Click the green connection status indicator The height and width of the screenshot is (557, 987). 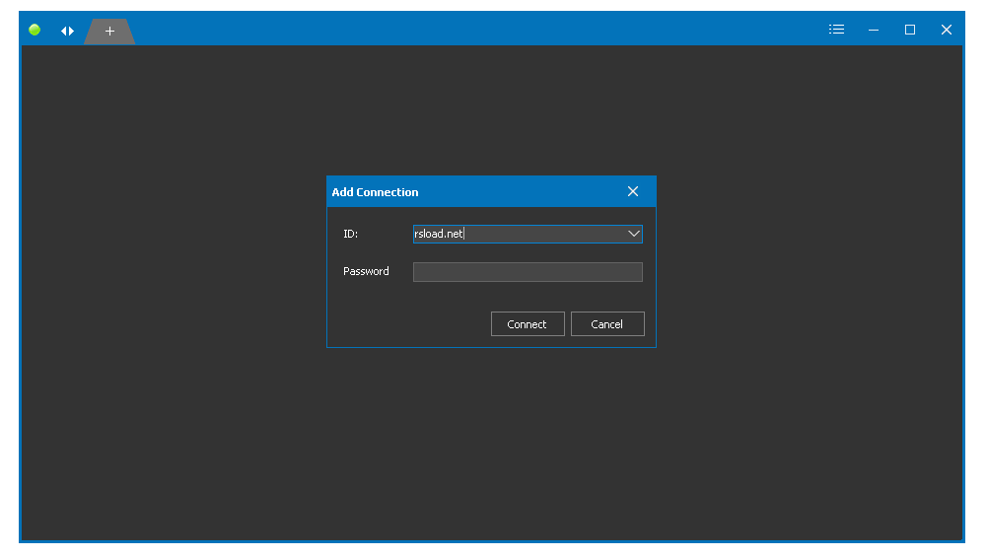click(35, 30)
